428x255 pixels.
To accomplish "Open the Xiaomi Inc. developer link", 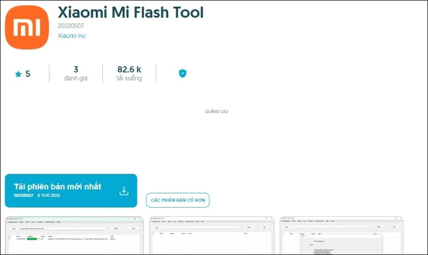I will pos(72,36).
